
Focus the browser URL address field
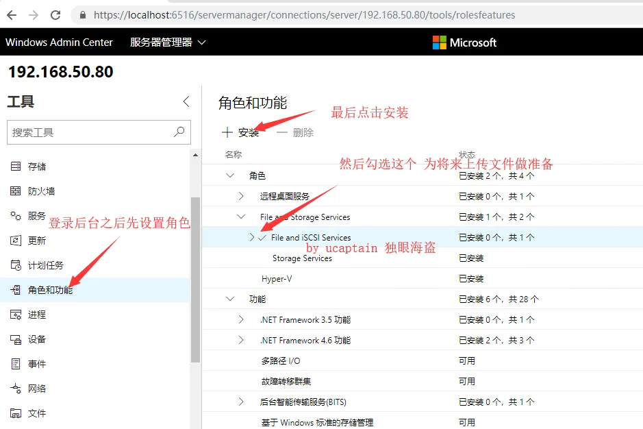click(x=304, y=15)
